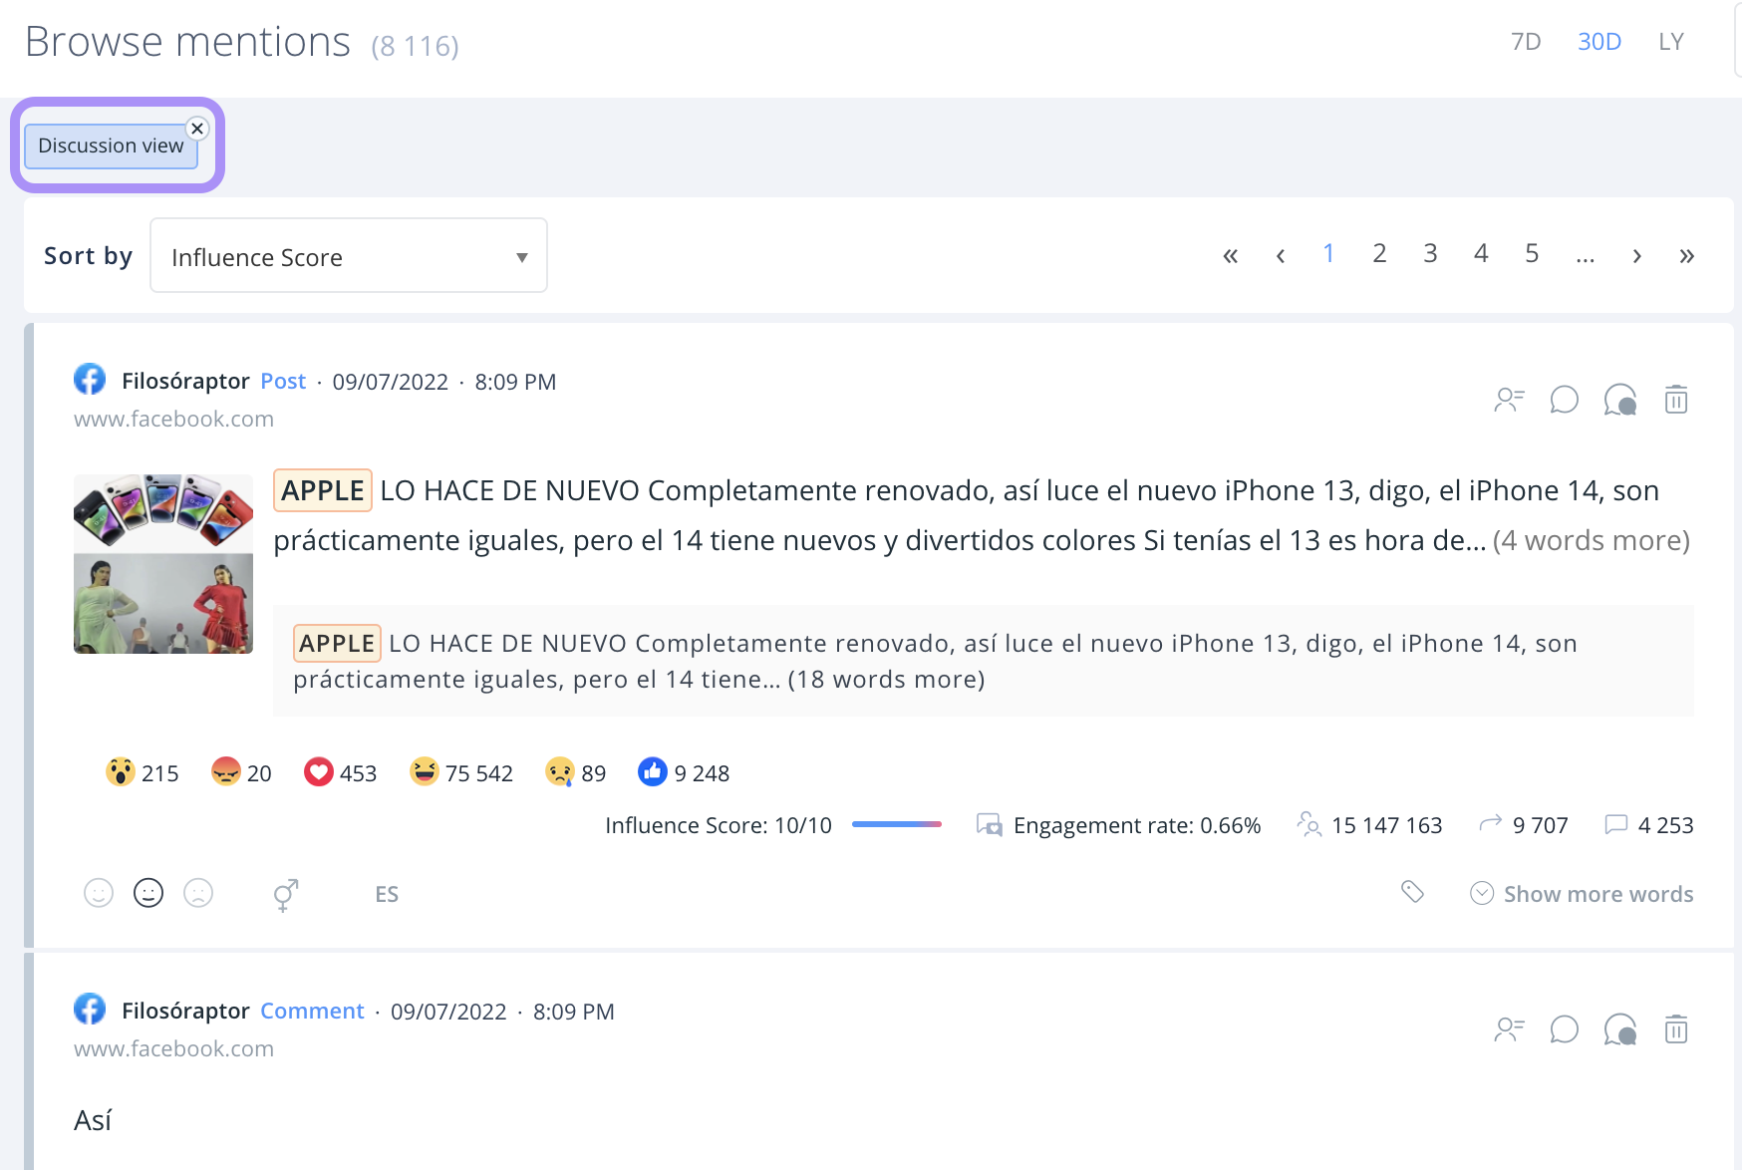Viewport: 1742px width, 1170px height.
Task: Expand the '(18 words more)' quoted text
Action: [886, 680]
